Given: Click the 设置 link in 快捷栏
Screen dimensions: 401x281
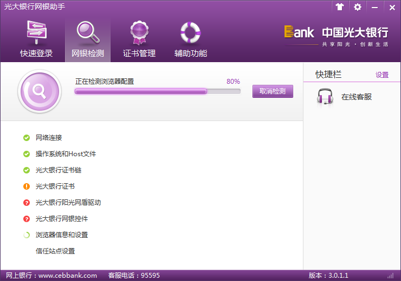Looking at the screenshot, I should [382, 75].
